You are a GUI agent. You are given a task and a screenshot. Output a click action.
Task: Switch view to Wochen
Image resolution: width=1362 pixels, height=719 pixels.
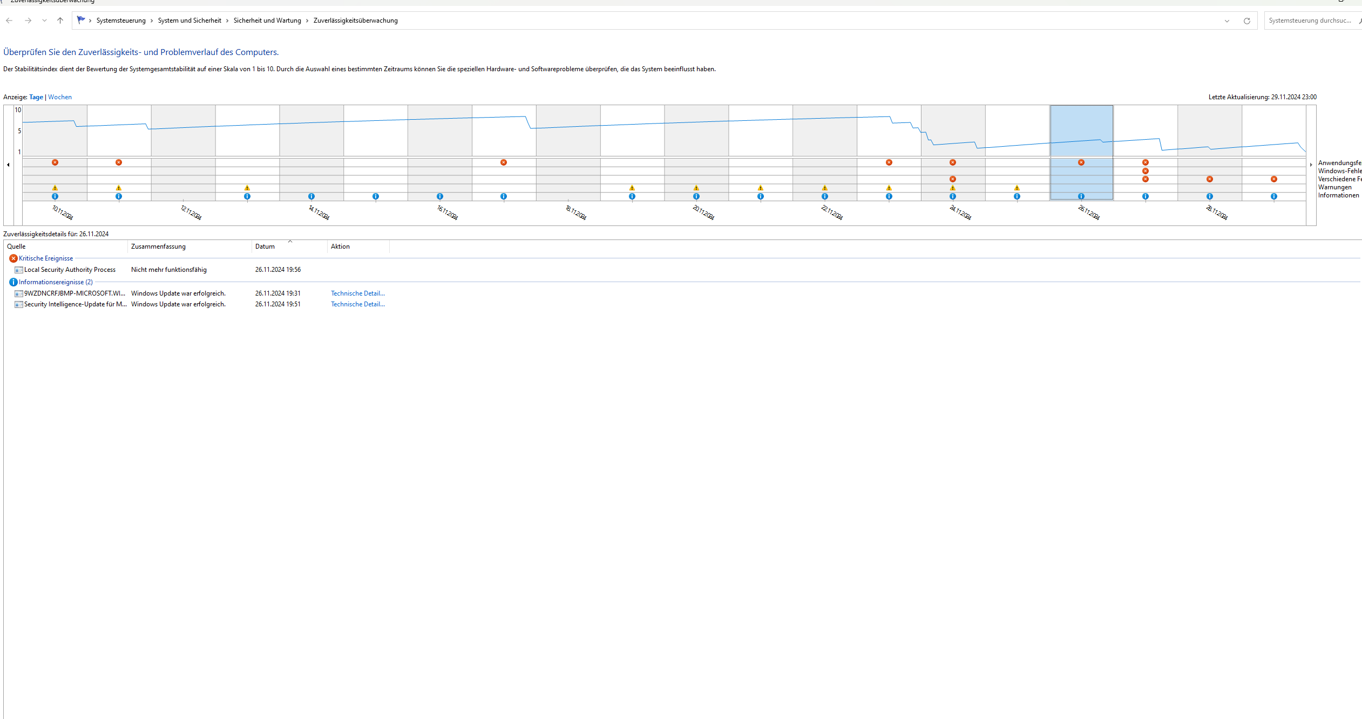coord(60,97)
